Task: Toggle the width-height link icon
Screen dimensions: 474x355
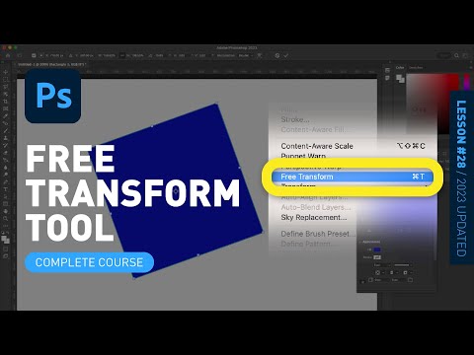Action: 122,55
